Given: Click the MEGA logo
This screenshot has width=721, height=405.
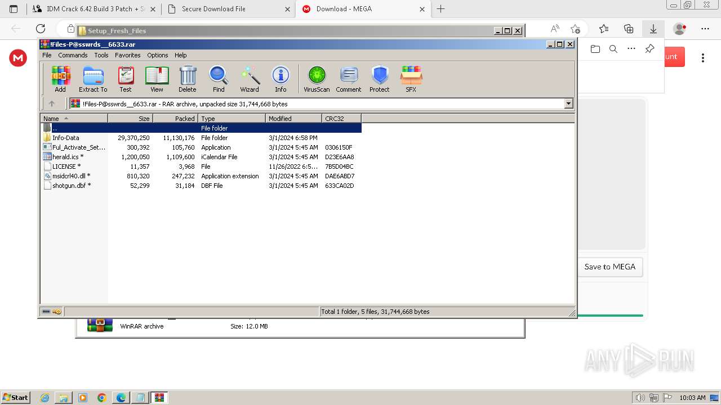Looking at the screenshot, I should click(18, 58).
